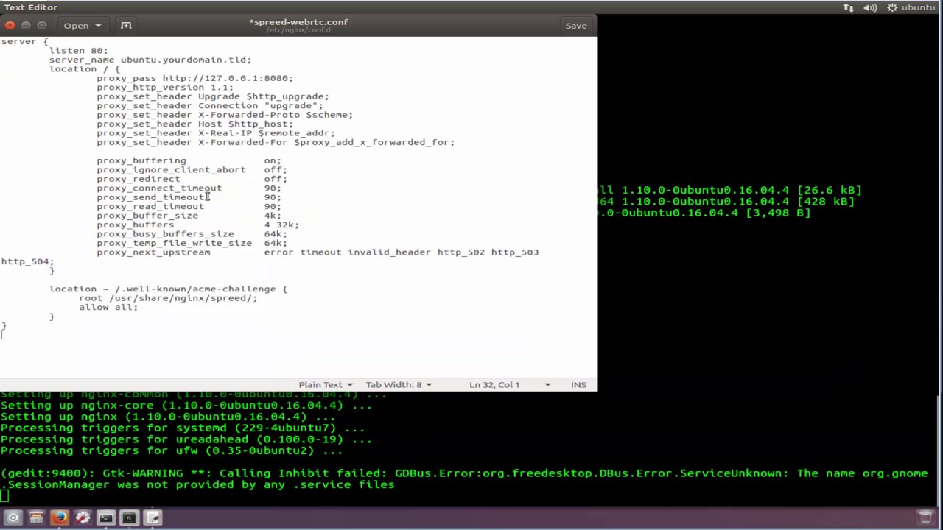Expand the Plain Text language dropdown
This screenshot has height=530, width=943.
pos(325,384)
